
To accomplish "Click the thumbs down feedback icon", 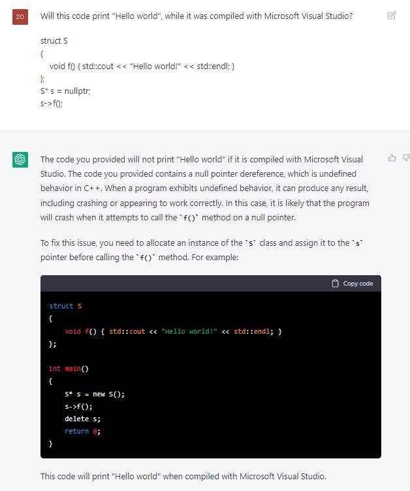I will tap(406, 157).
